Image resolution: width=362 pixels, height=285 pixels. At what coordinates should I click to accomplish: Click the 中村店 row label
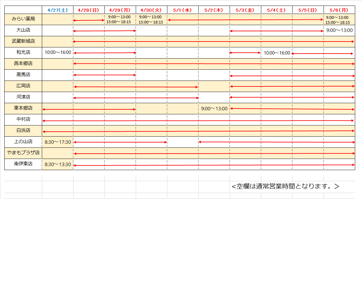[23, 120]
